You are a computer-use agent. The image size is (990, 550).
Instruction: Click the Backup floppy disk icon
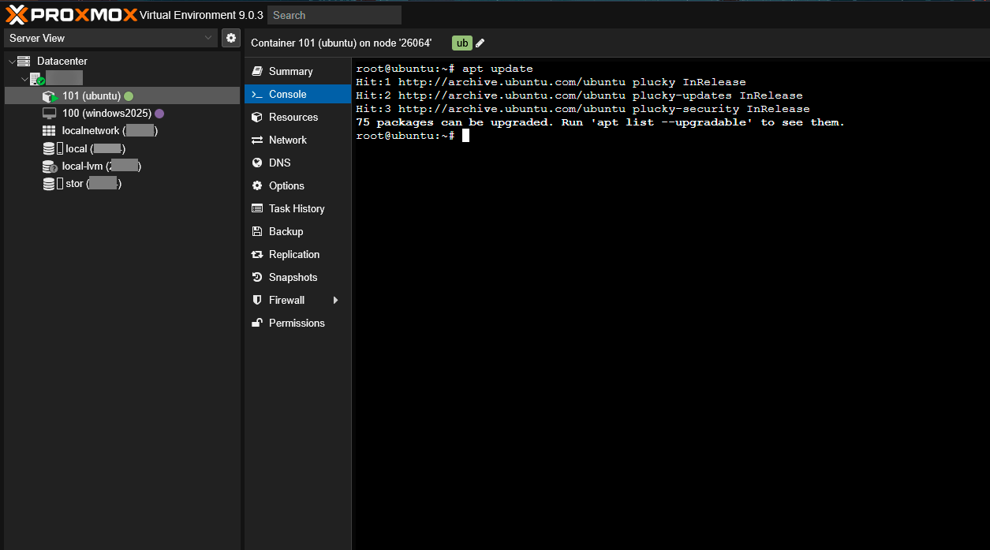(257, 231)
